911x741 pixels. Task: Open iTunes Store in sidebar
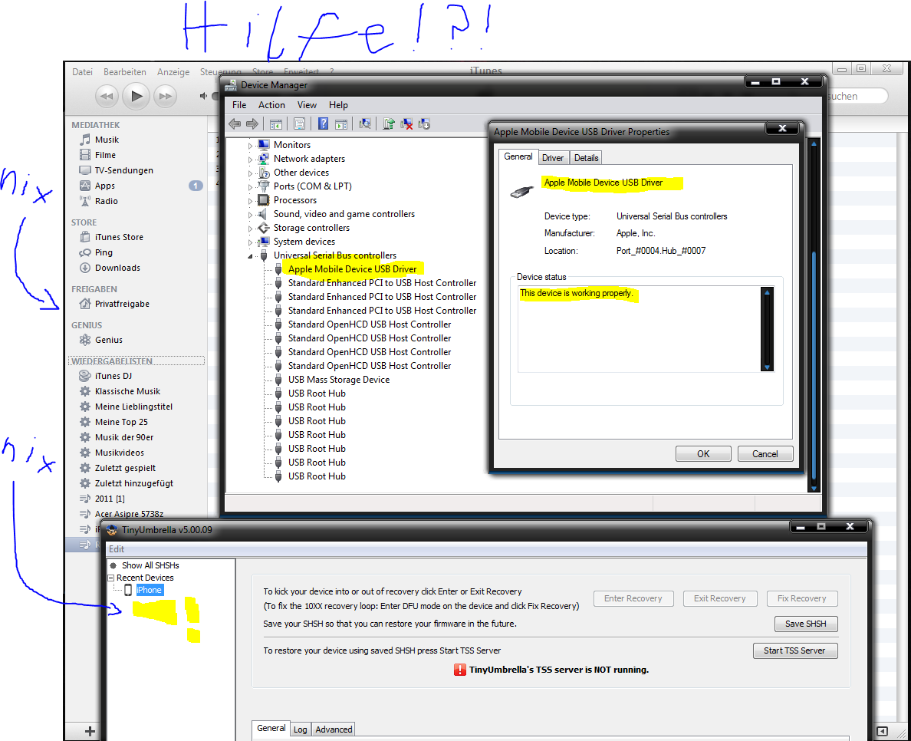tap(118, 237)
